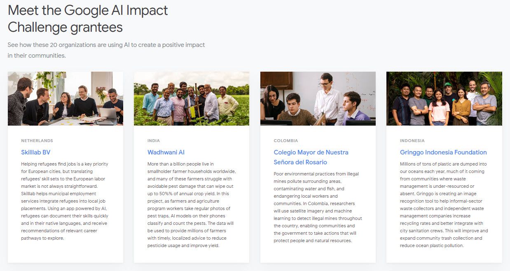
Task: Click the Skilllab refugees jobs description text
Action: 65,201
